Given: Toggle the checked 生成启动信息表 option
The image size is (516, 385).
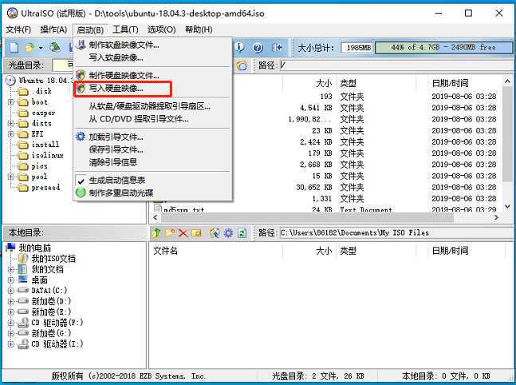Looking at the screenshot, I should (x=153, y=181).
